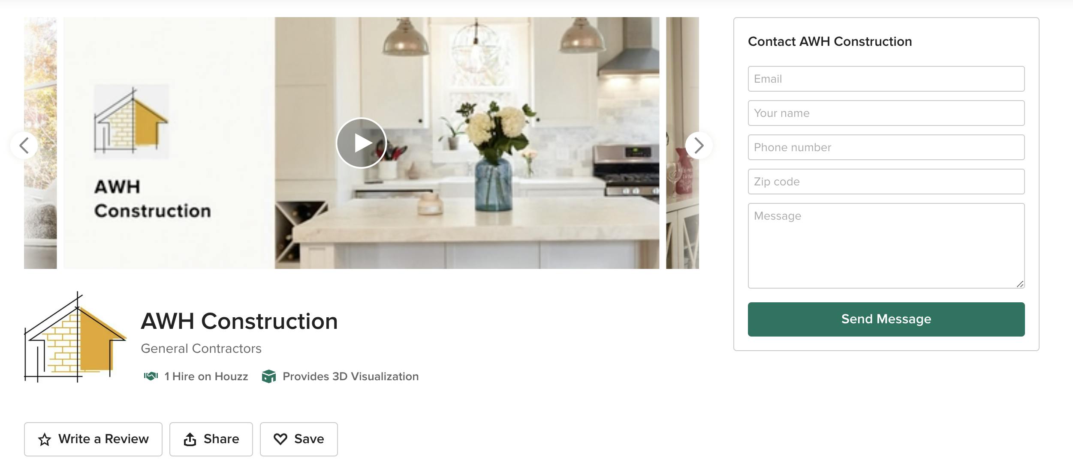This screenshot has width=1073, height=471.
Task: Select the Phone number field
Action: (886, 147)
